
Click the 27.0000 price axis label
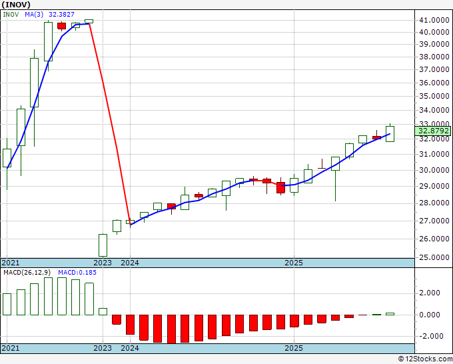434,221
